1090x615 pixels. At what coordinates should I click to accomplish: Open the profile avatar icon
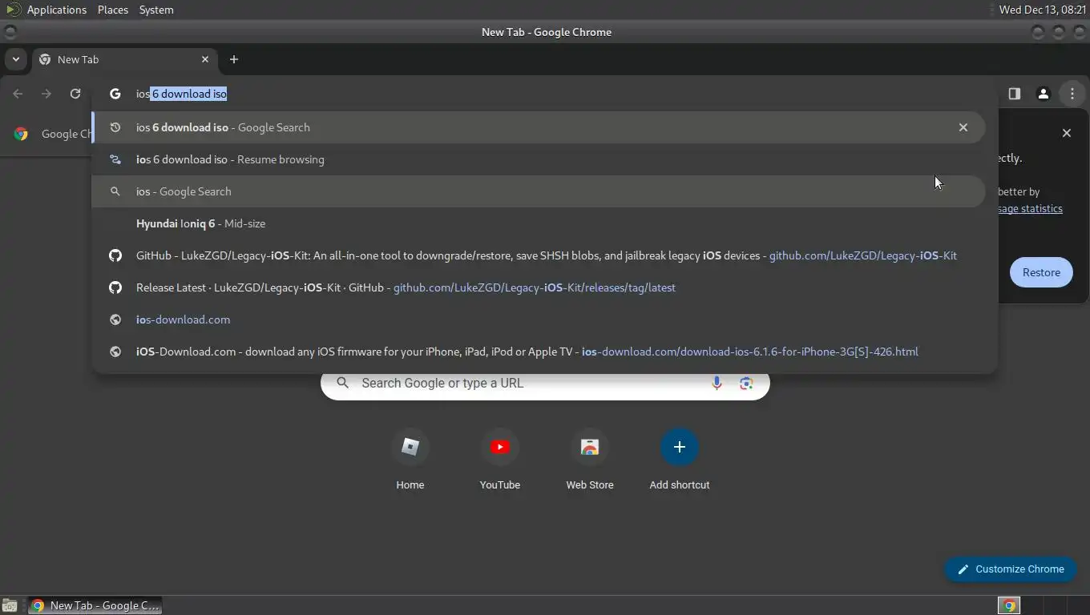1044,94
